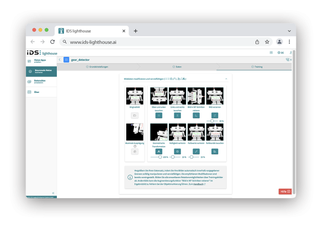320x242 pixels.
Task: Click the swap color channels icon button
Action: pyautogui.click(x=215, y=151)
